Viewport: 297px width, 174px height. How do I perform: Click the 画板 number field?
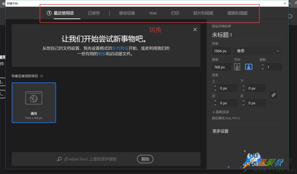click(x=274, y=67)
